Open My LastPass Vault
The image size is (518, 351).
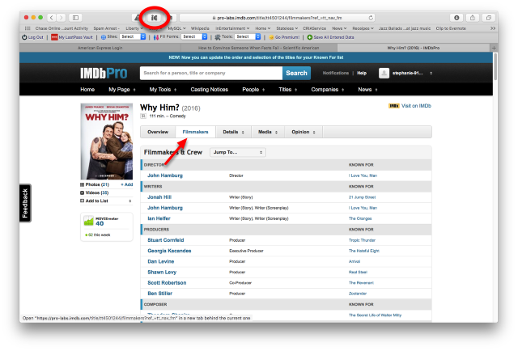(x=72, y=37)
